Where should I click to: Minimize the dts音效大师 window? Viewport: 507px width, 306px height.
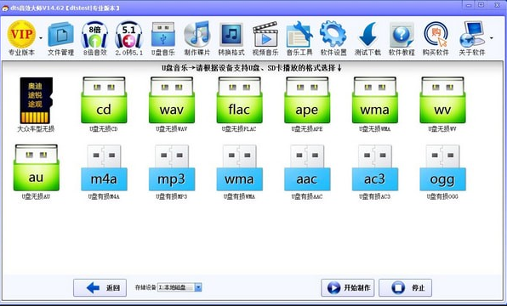click(x=468, y=5)
